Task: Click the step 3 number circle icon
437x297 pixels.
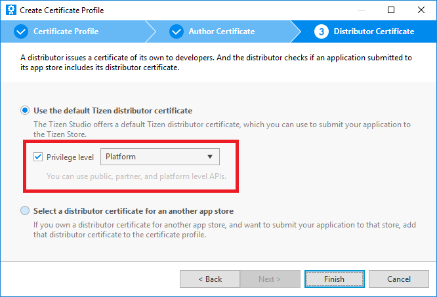Action: pyautogui.click(x=322, y=31)
